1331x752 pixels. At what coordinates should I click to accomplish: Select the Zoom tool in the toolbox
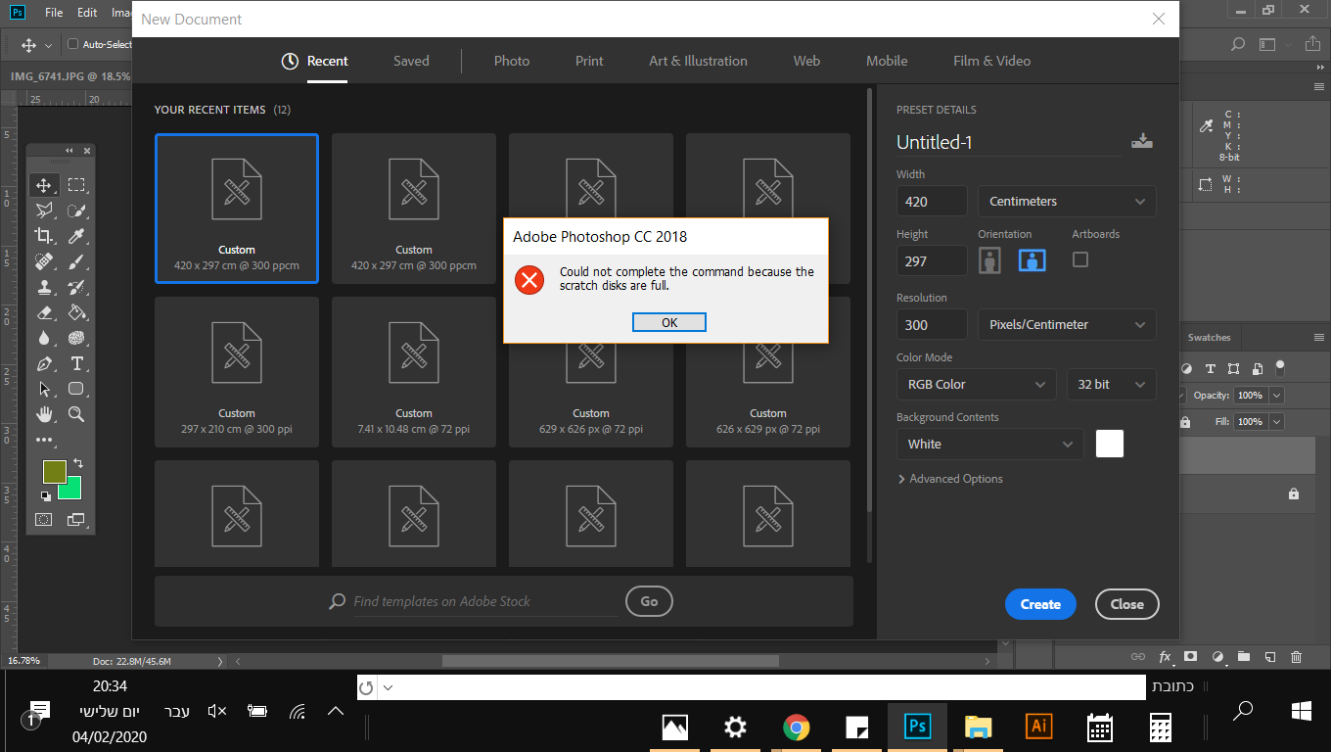click(76, 414)
